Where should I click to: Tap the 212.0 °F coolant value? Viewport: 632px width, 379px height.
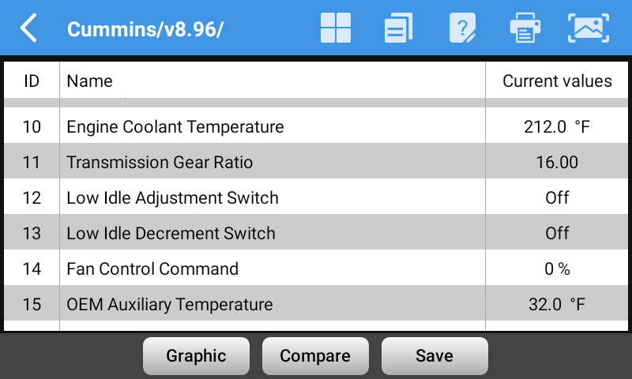coord(557,126)
